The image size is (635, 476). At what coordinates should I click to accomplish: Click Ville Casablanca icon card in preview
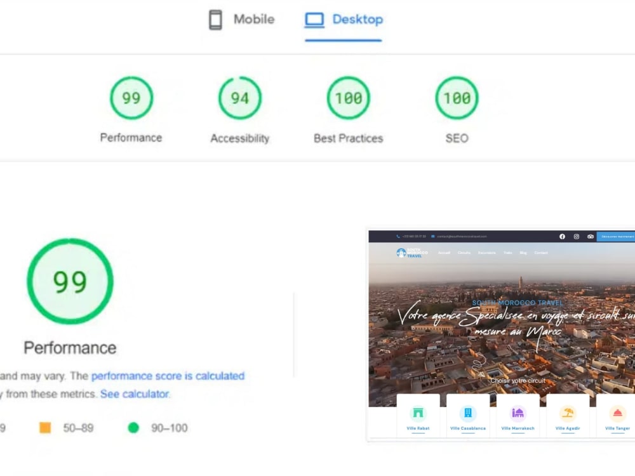point(468,415)
